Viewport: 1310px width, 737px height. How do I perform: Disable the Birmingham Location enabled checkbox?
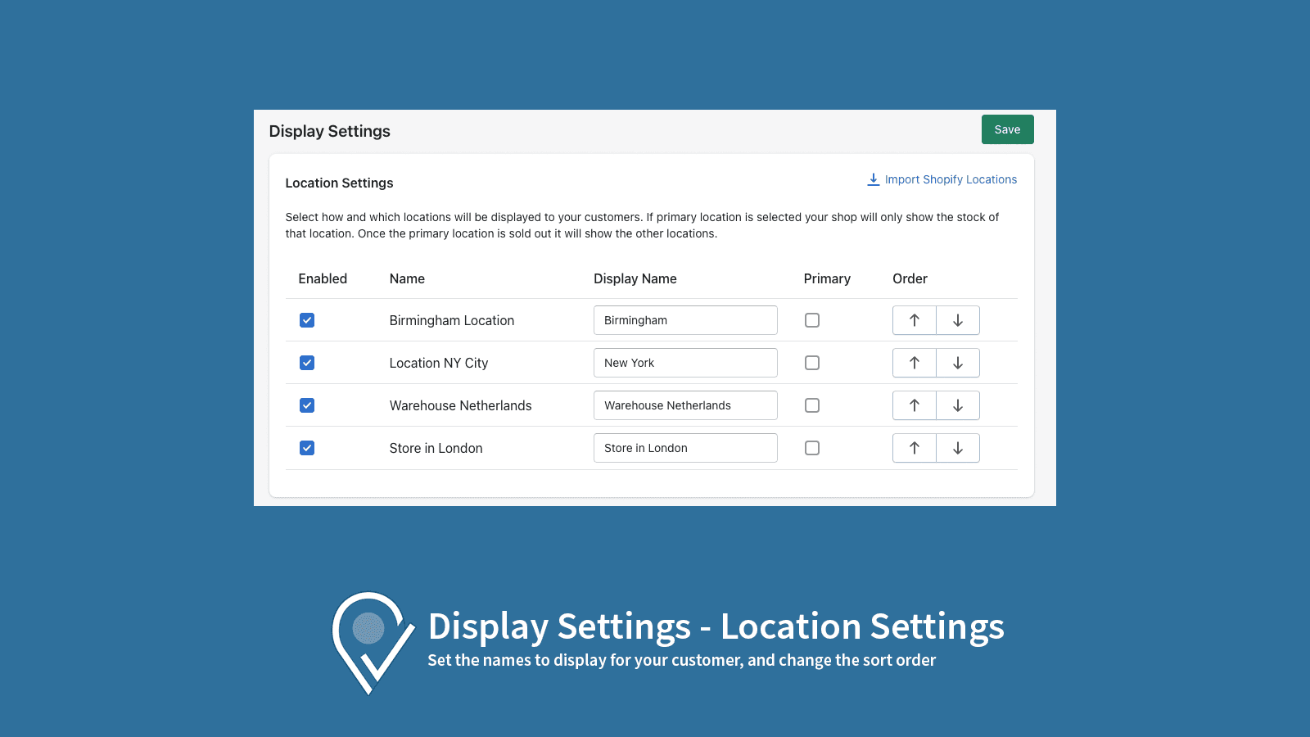(x=307, y=320)
